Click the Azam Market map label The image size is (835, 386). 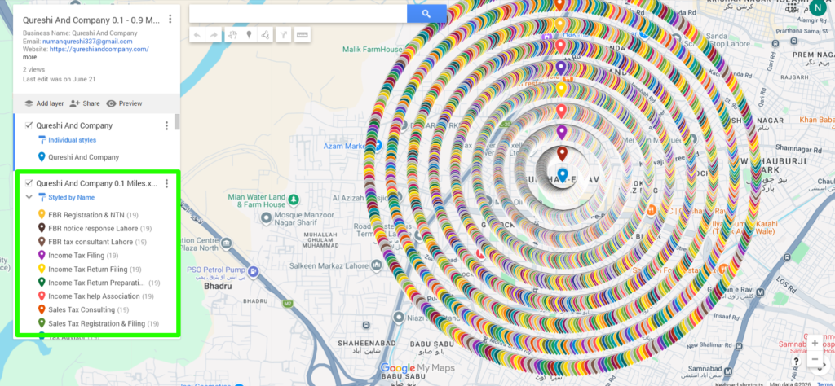[x=342, y=146]
